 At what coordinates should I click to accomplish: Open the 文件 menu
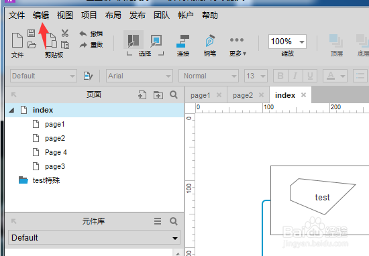coord(17,15)
